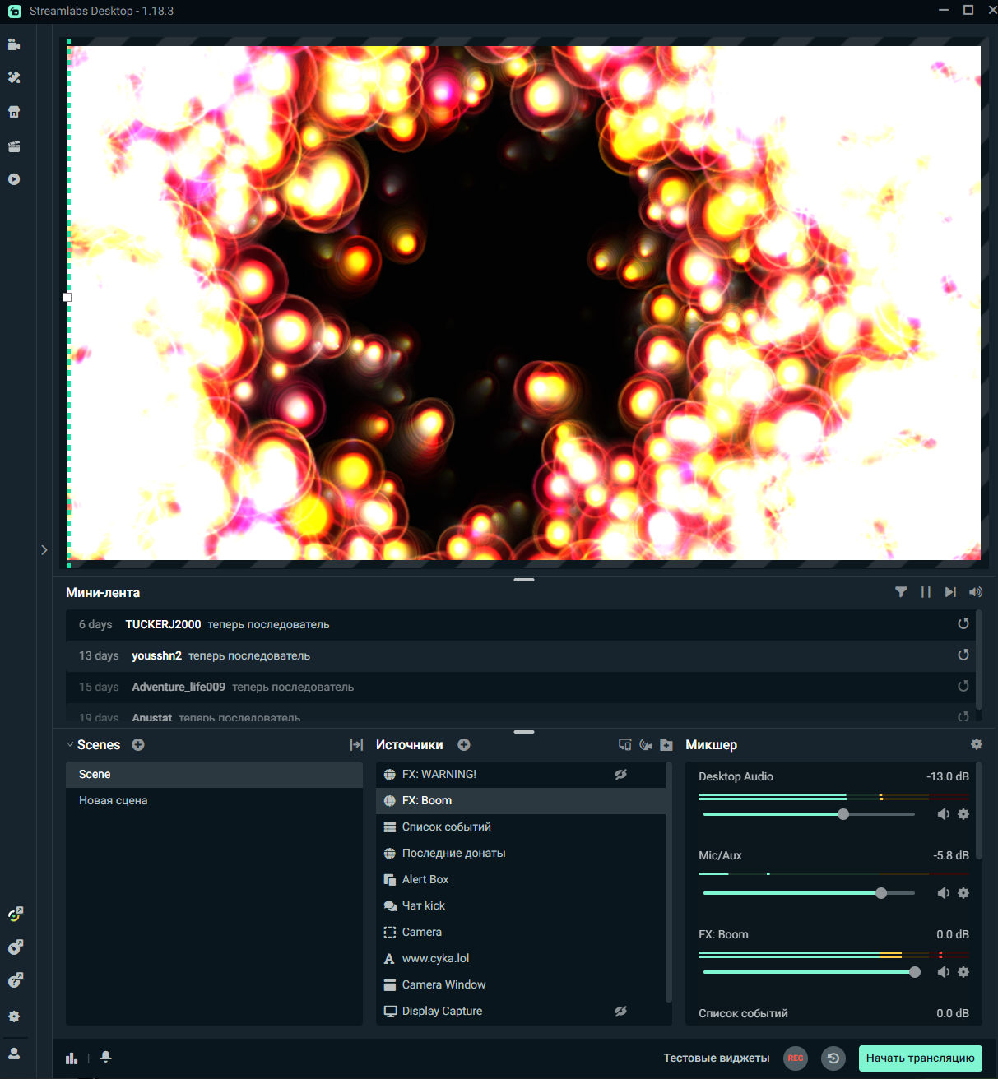Skip the current alert in mini-feed
The height and width of the screenshot is (1079, 998).
[950, 592]
